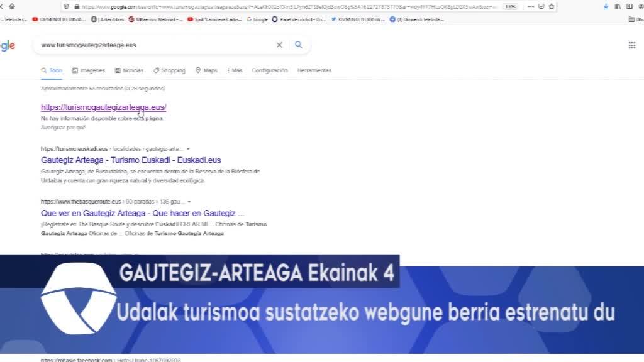
Task: Expand the turismo.euskadi.eus result dropdown arrow
Action: coord(188,149)
